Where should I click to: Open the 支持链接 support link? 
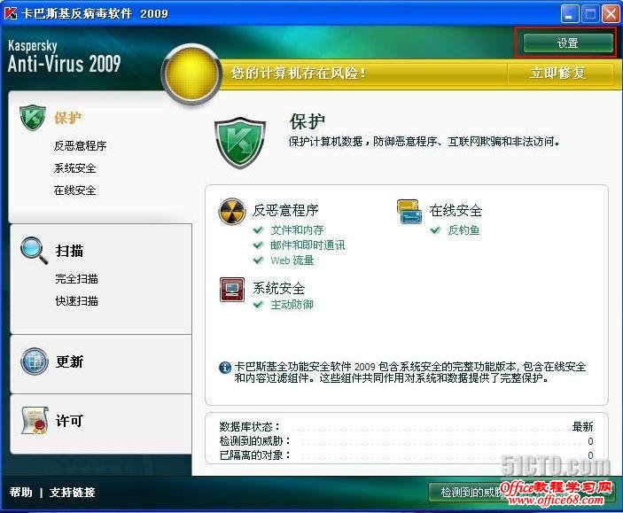(73, 493)
